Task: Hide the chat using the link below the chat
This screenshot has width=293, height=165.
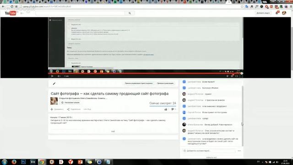Action: (x=212, y=158)
